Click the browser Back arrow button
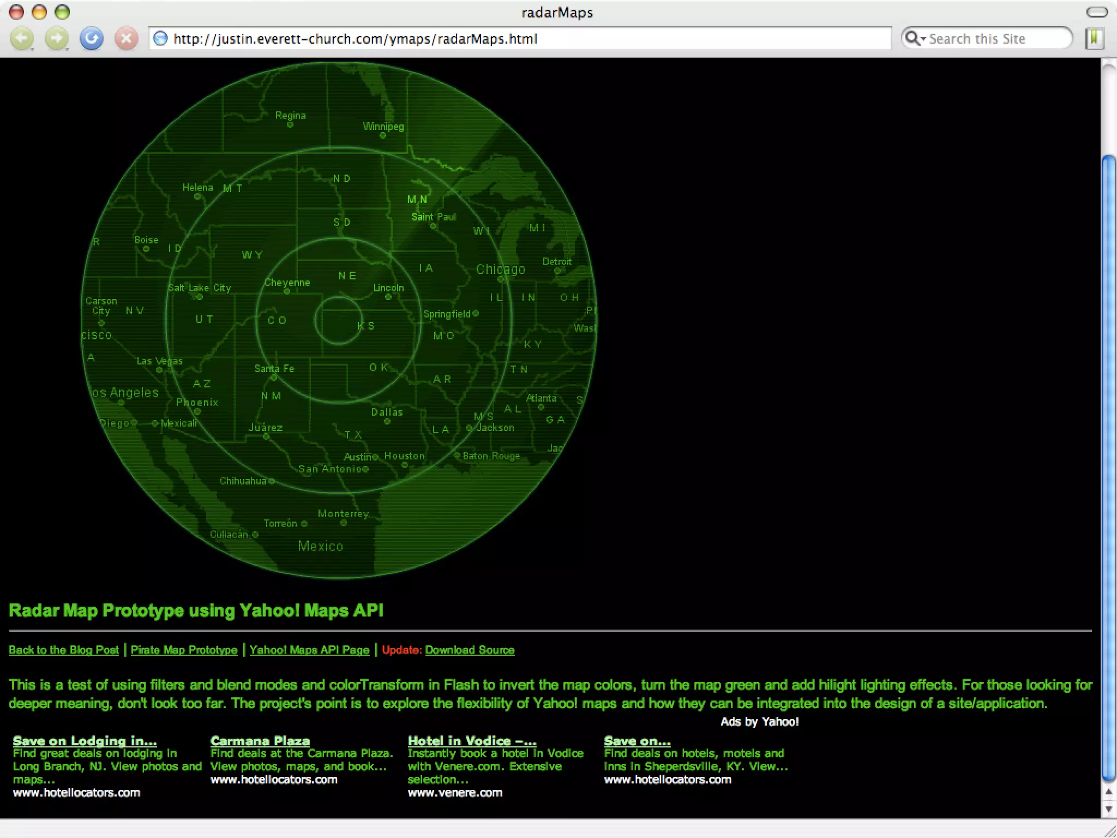 click(22, 39)
